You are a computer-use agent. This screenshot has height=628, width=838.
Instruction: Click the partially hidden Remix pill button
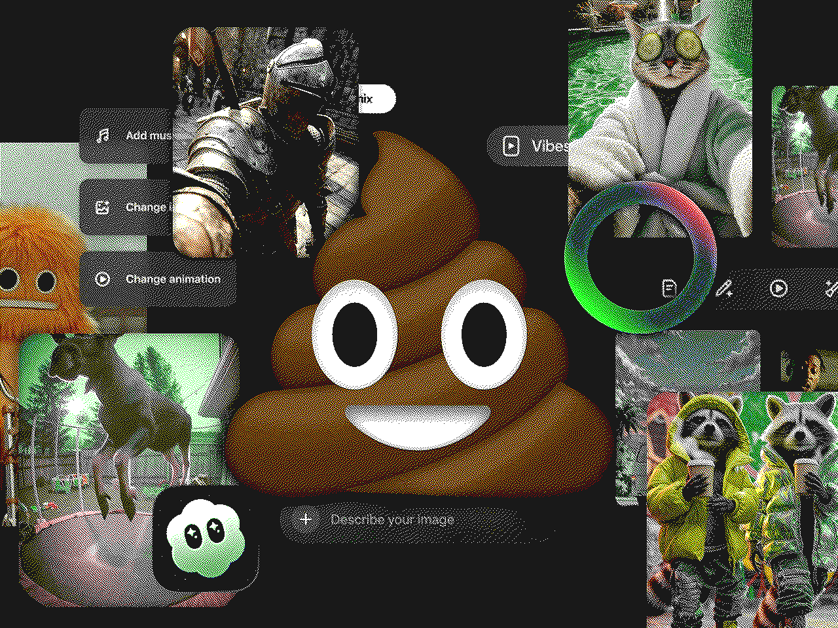pyautogui.click(x=377, y=99)
